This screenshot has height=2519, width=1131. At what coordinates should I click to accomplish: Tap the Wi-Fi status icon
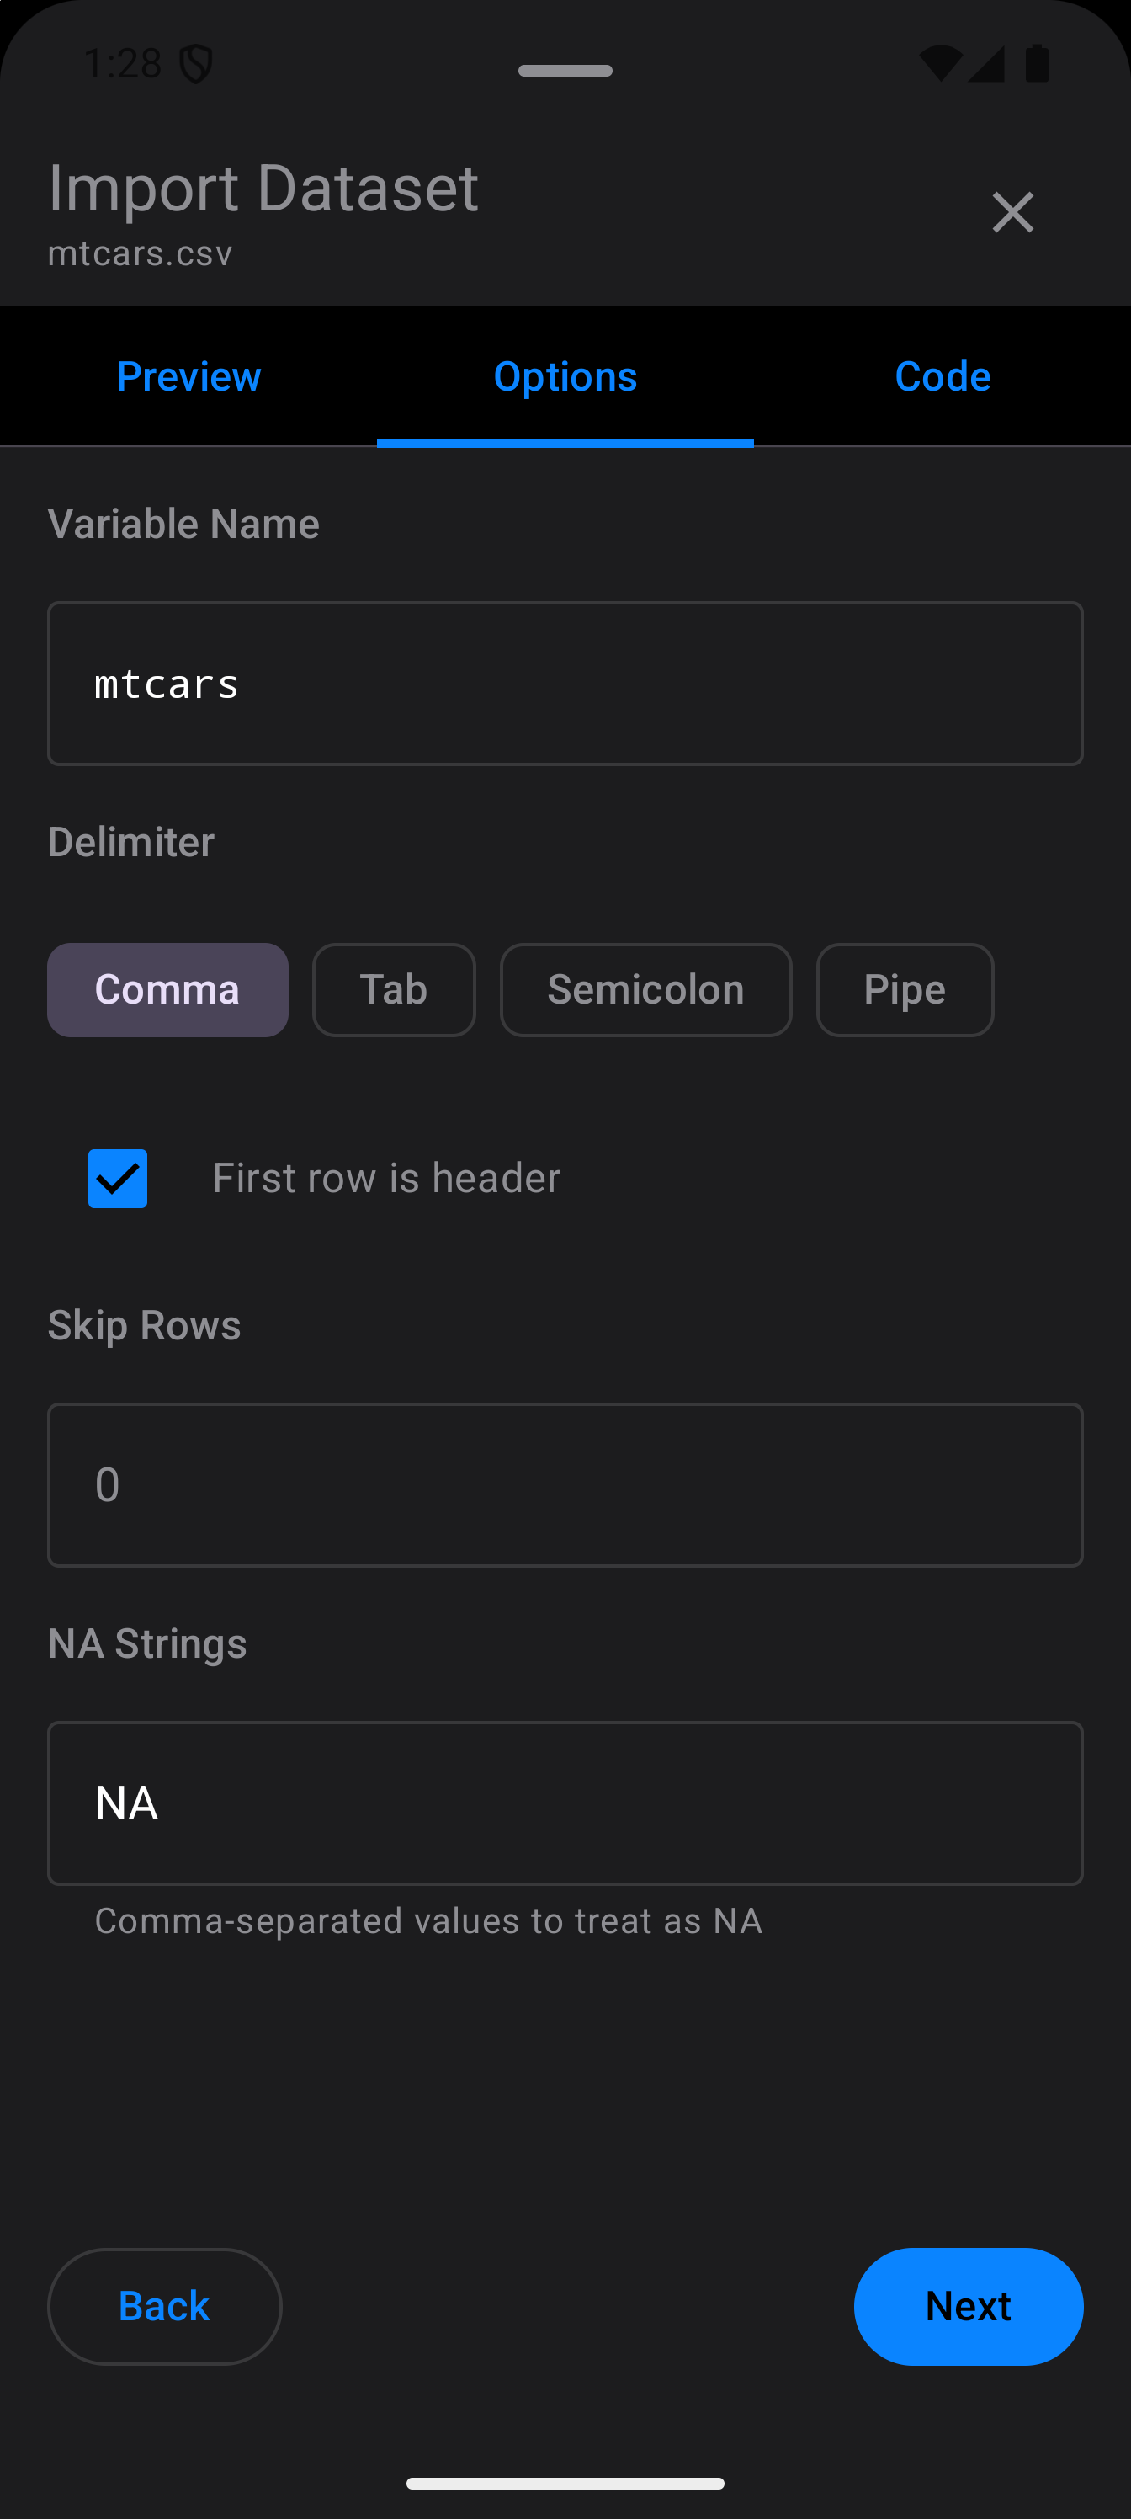[x=940, y=63]
